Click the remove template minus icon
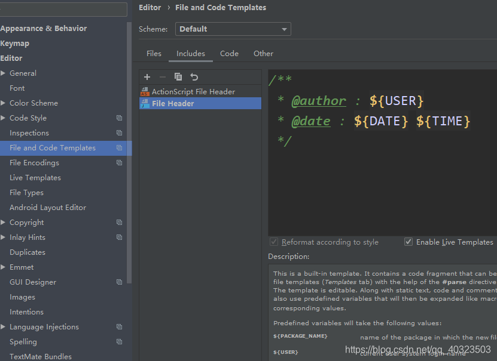497x361 pixels. 163,77
